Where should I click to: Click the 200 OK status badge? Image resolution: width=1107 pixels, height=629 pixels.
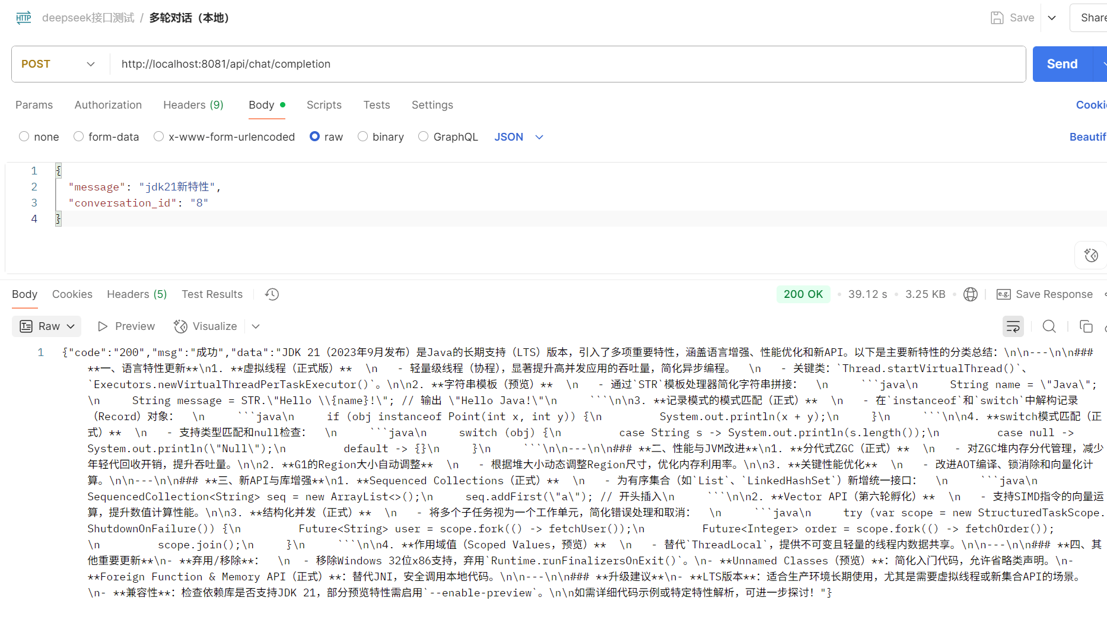coord(803,294)
